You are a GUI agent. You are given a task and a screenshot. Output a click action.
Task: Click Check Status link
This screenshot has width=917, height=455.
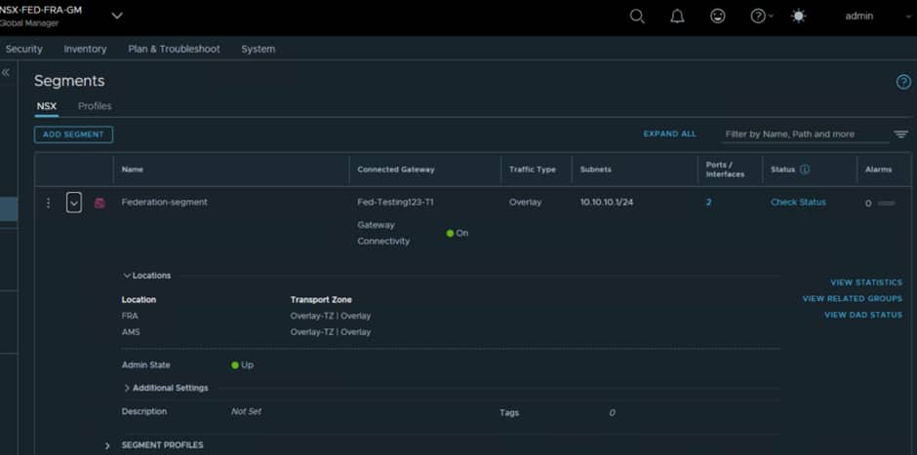click(798, 202)
